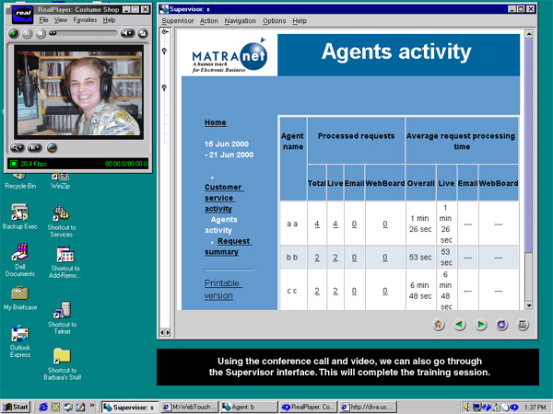The width and height of the screenshot is (553, 414).
Task: Select Dell Documents desktop icon
Action: [19, 260]
